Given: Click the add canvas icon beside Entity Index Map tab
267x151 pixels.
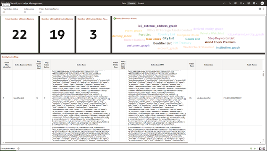Looking at the screenshot, I should (18, 148).
